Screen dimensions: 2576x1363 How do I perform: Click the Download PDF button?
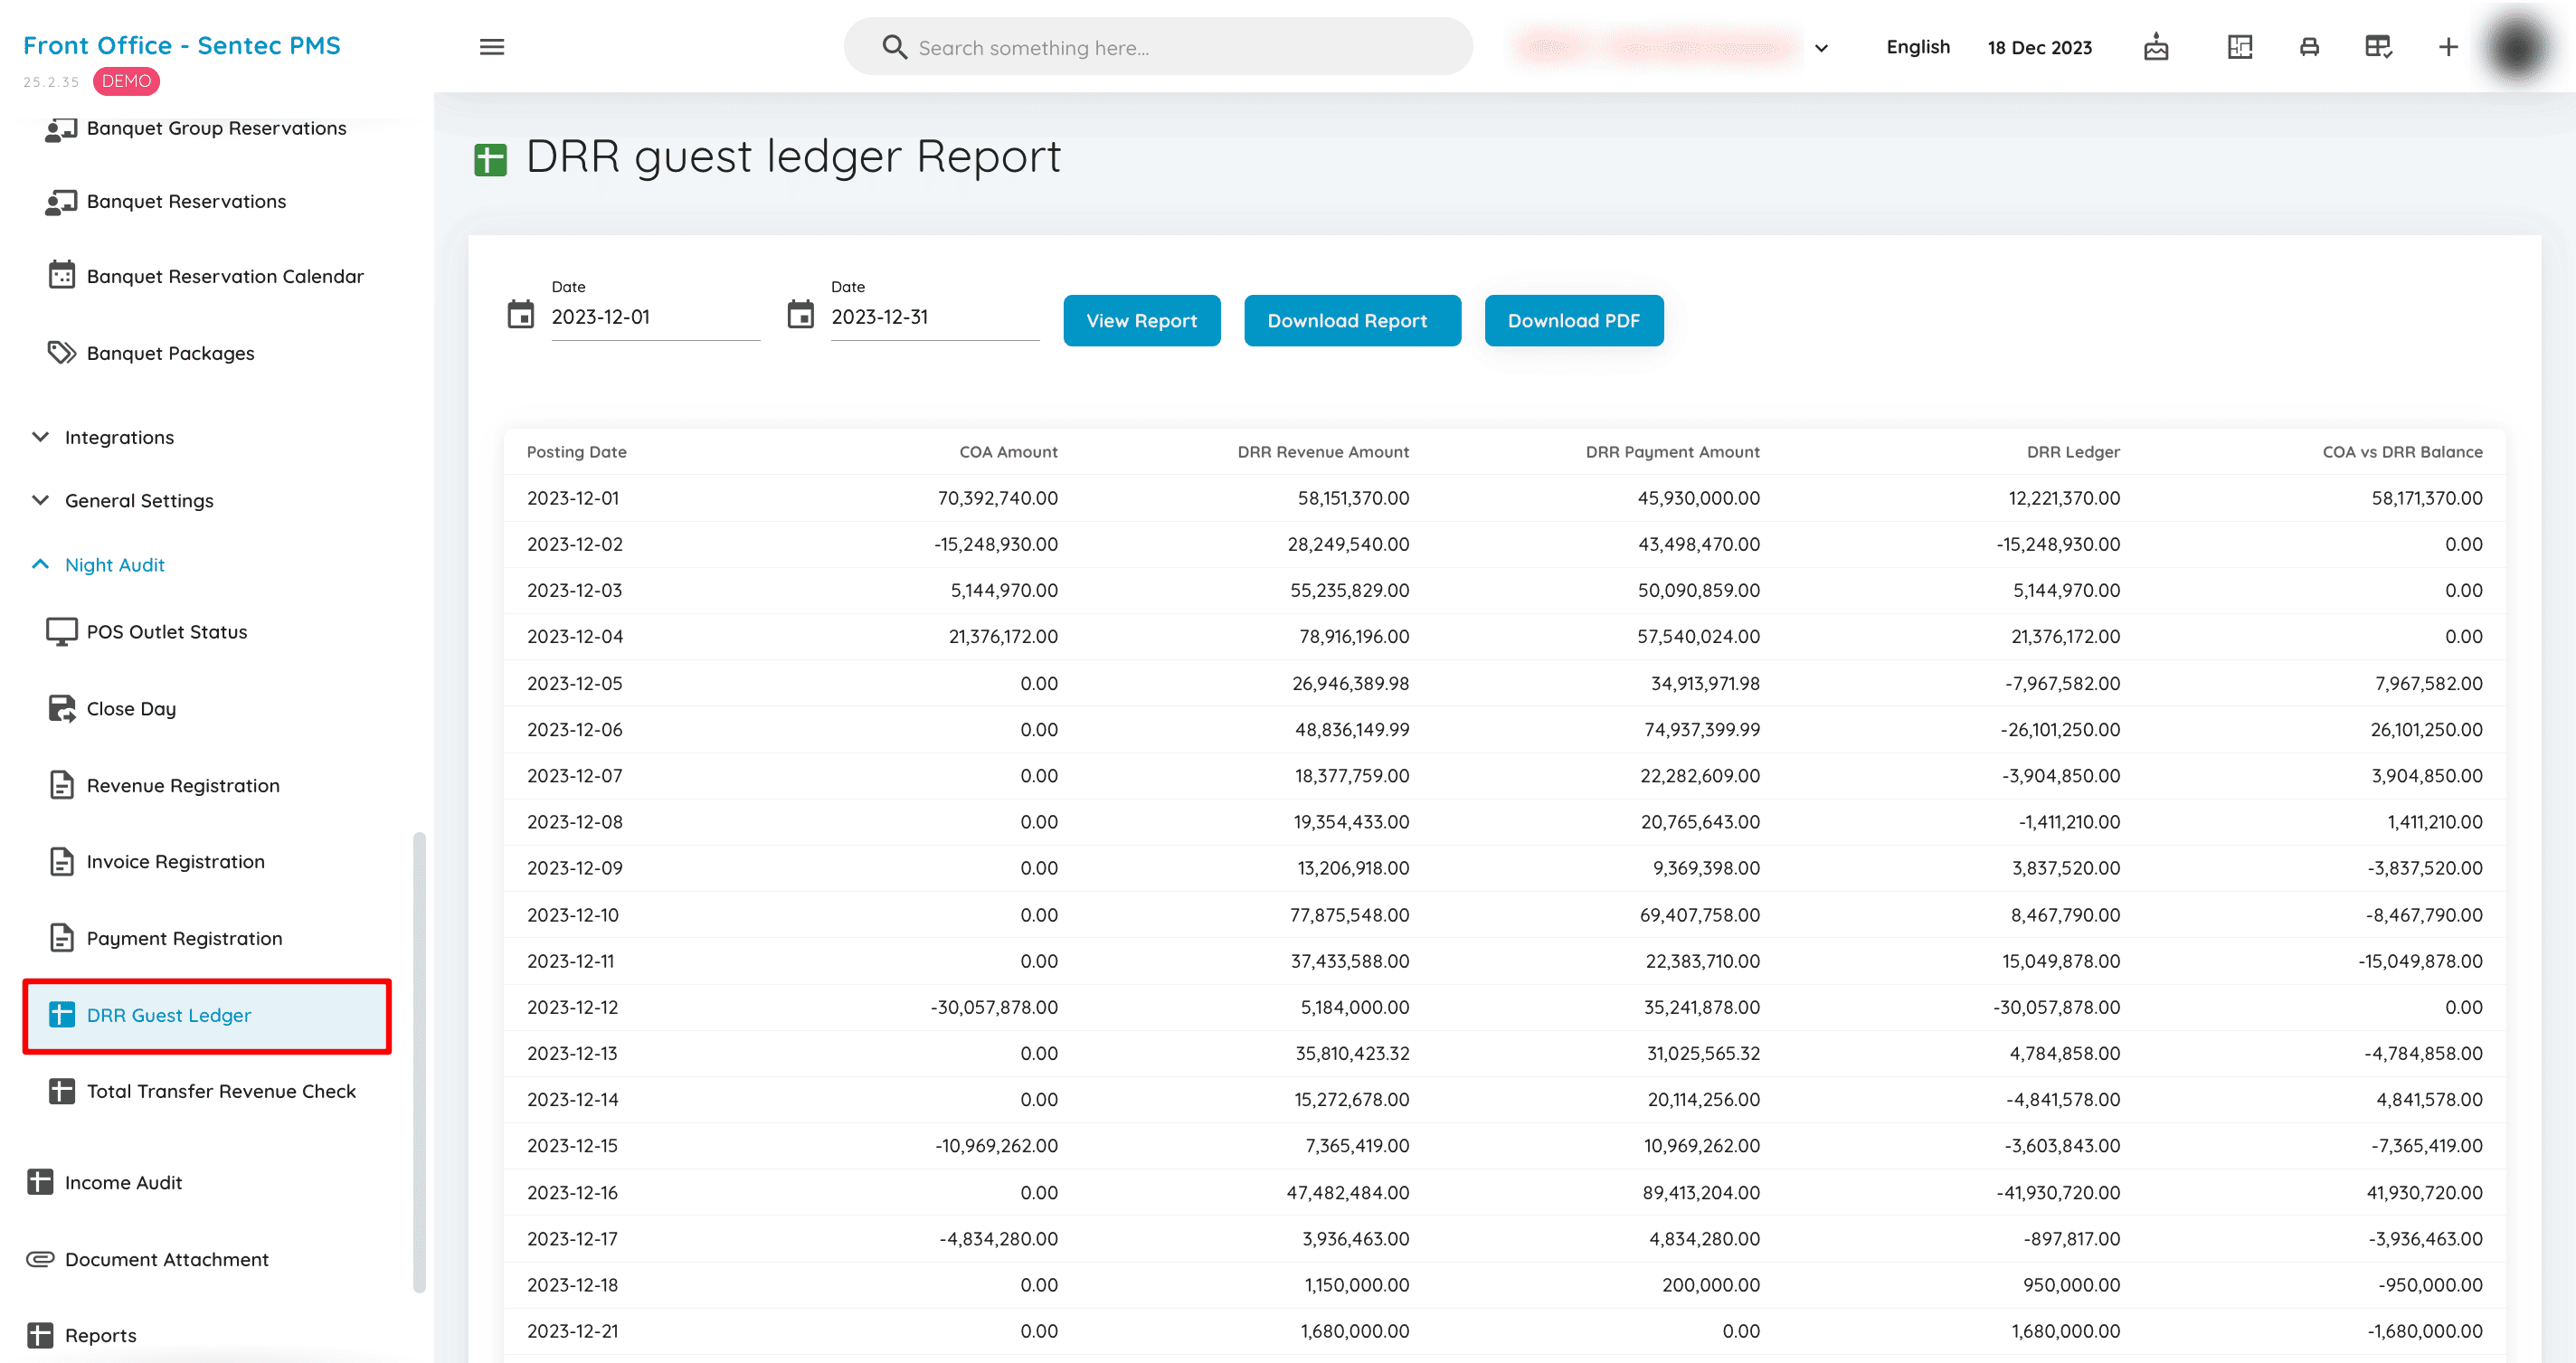point(1573,321)
